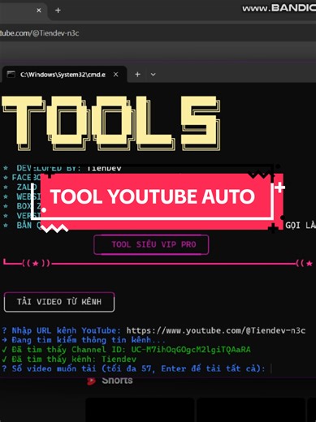Screen dimensions: 316x422
Task: Click the TOOLS ASCII banner title
Action: coord(111,123)
